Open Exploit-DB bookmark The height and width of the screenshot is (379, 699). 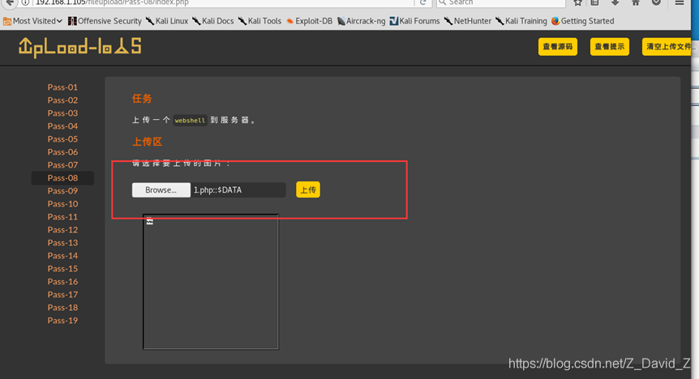(x=310, y=21)
